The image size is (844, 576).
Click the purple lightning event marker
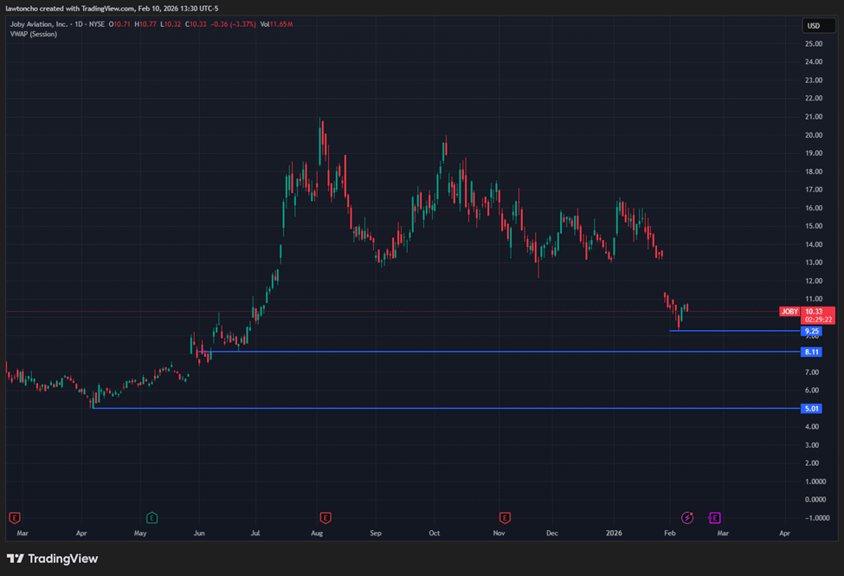(x=687, y=518)
